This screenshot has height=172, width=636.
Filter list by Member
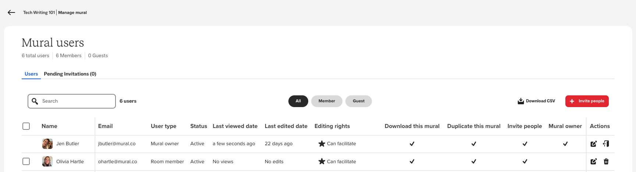(x=327, y=101)
